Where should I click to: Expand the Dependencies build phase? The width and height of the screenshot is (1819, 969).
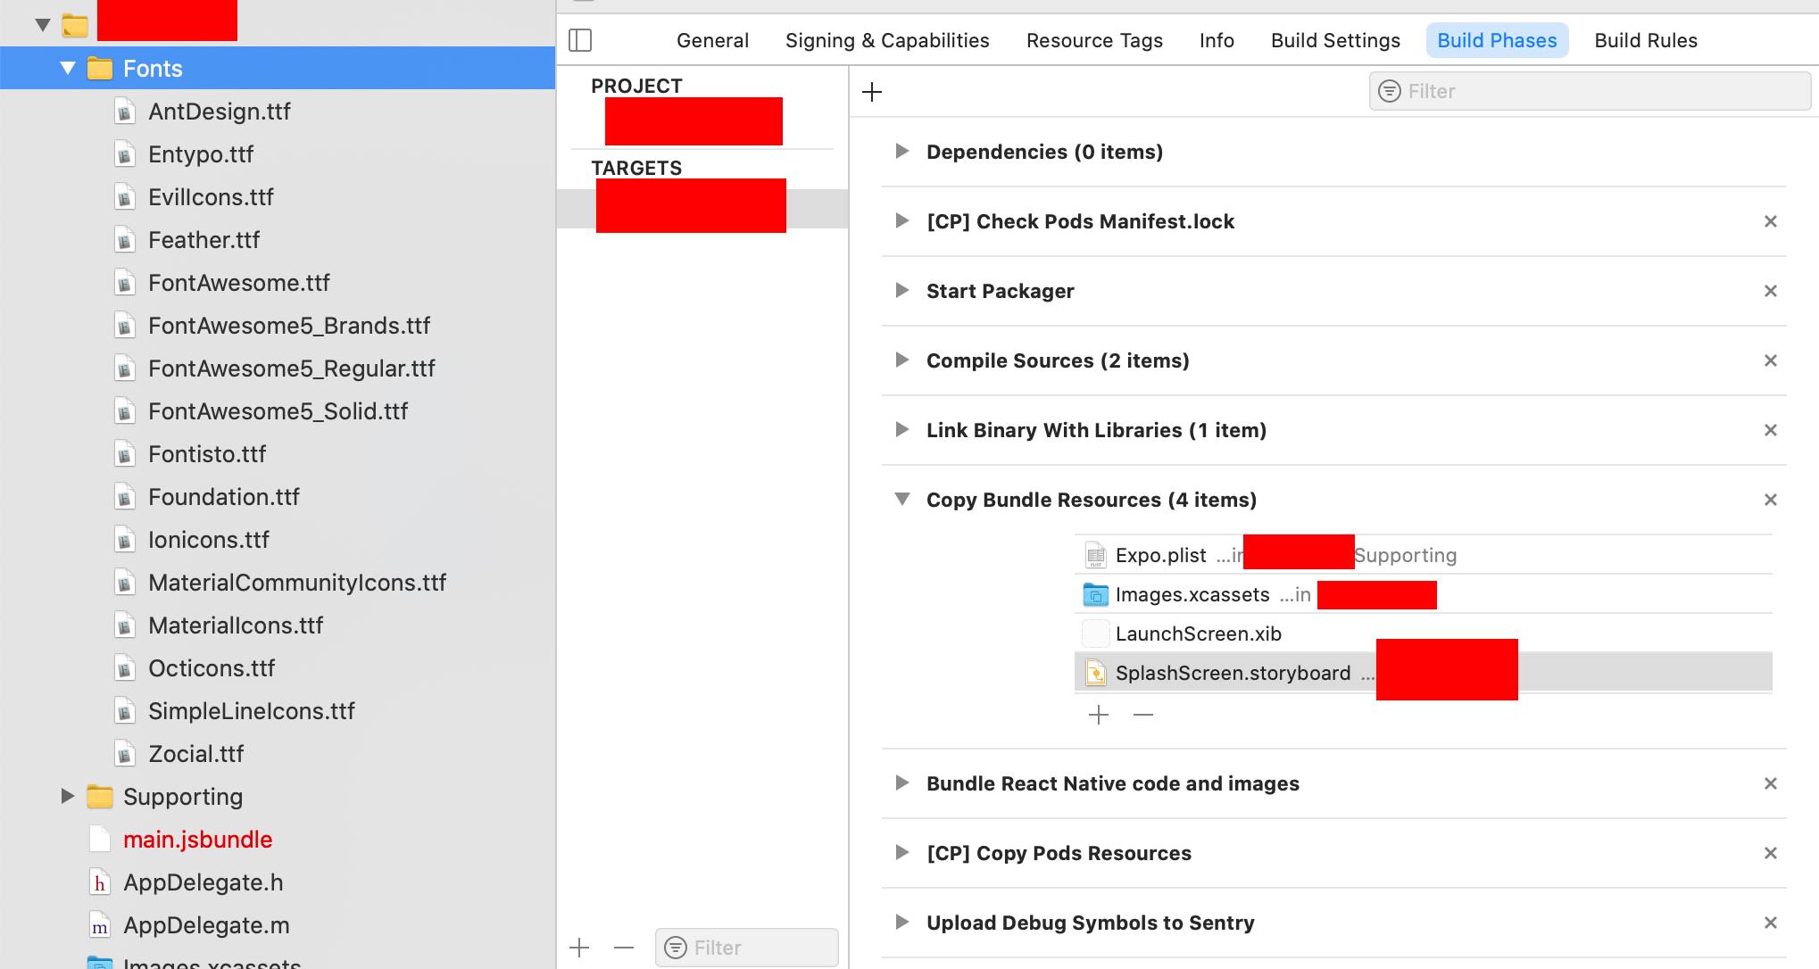tap(901, 151)
